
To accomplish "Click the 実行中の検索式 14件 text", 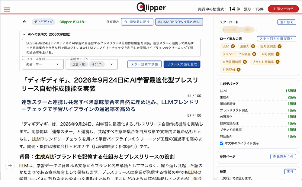I will tap(219, 9).
